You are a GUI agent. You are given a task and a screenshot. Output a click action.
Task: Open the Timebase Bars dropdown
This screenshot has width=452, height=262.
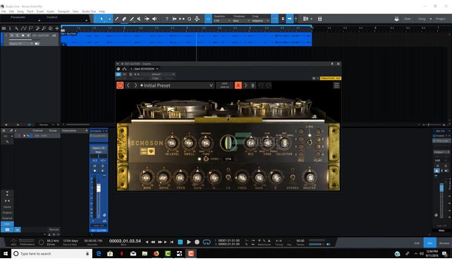[241, 21]
